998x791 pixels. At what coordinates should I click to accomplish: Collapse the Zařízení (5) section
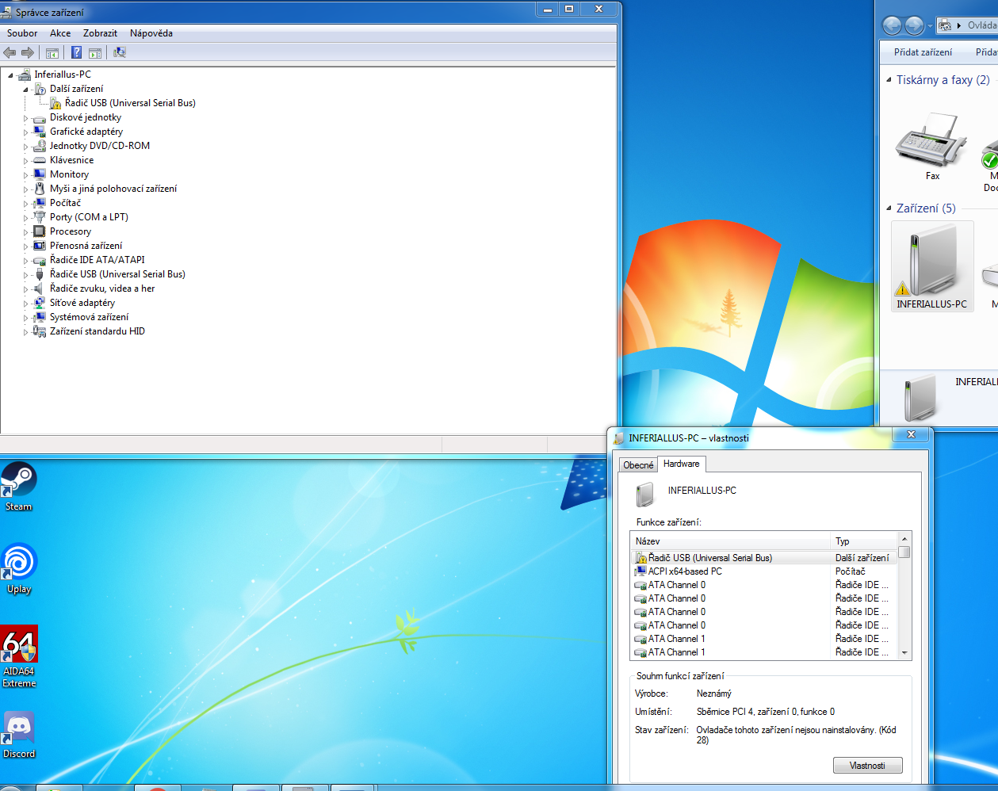pos(889,208)
